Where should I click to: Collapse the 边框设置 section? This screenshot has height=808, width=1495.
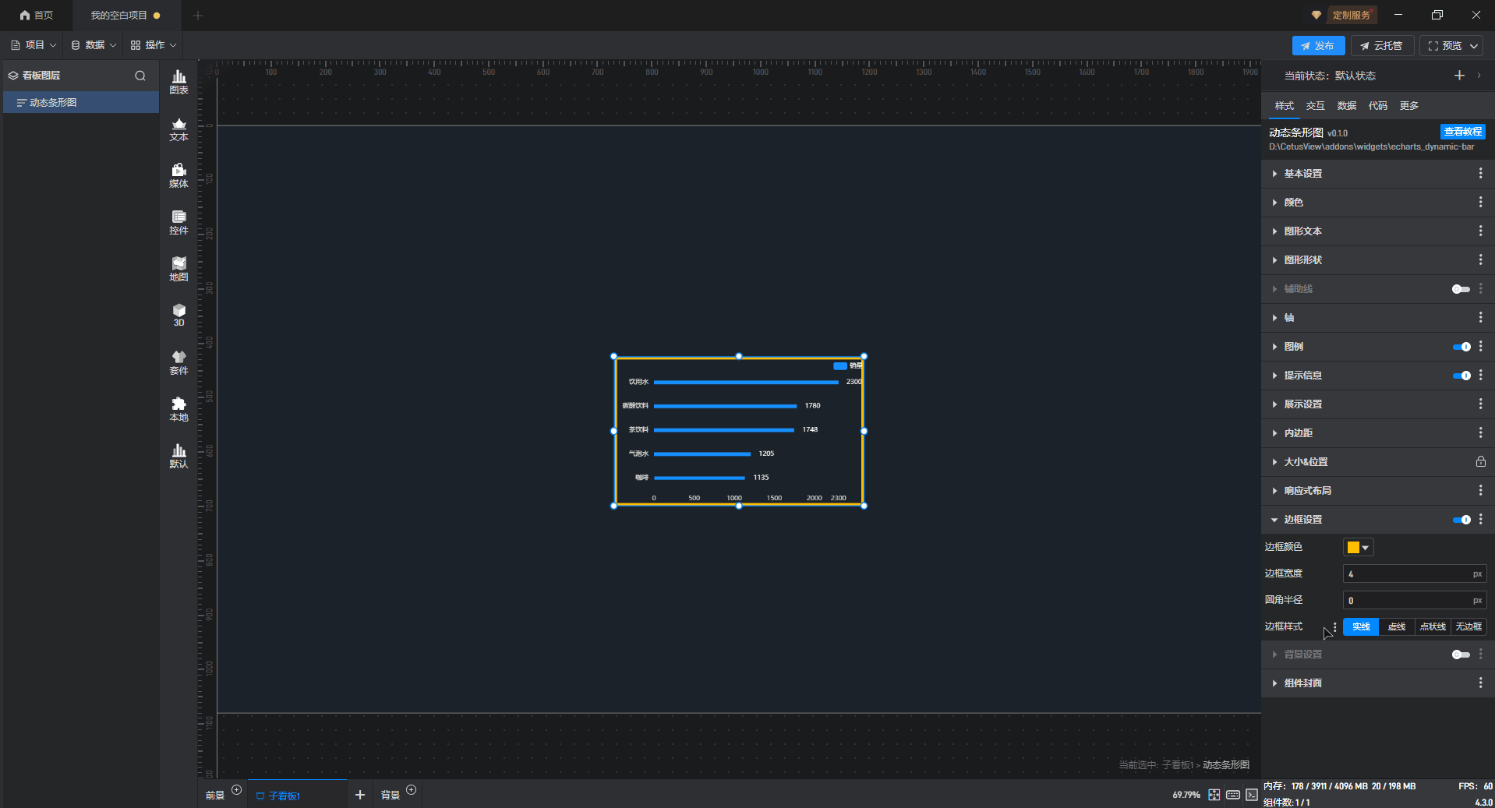(1302, 520)
